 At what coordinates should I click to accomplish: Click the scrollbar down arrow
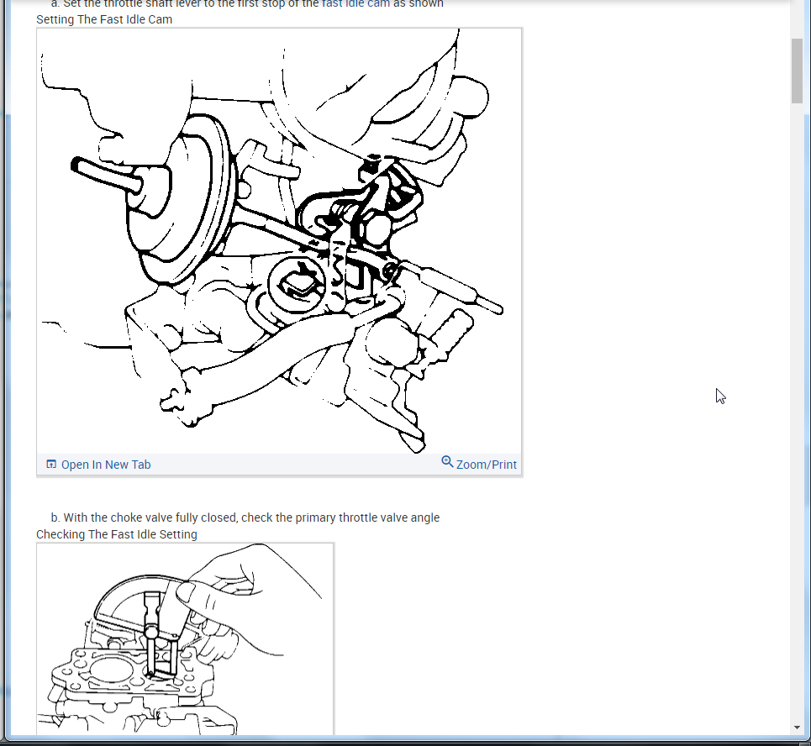point(797,728)
